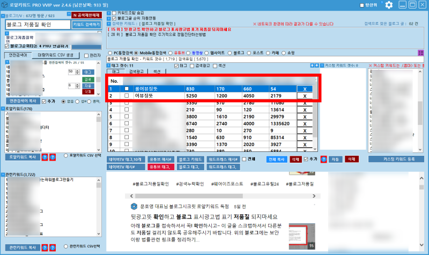Click the X button in row 1

coord(305,89)
